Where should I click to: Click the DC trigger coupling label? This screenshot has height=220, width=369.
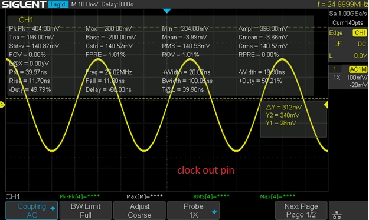(362, 44)
